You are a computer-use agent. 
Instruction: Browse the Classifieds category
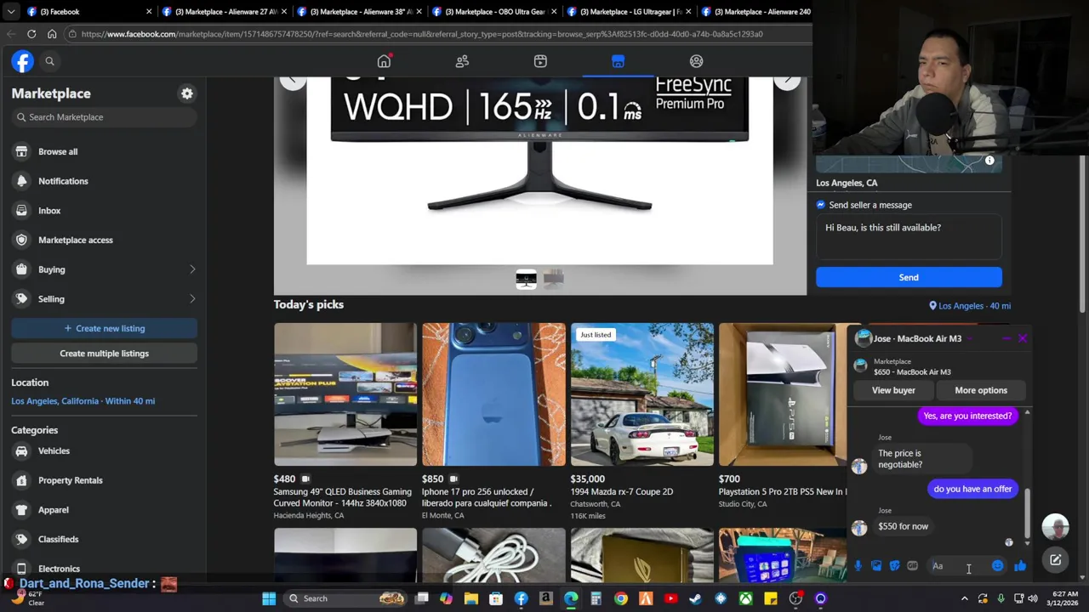[x=104, y=539]
